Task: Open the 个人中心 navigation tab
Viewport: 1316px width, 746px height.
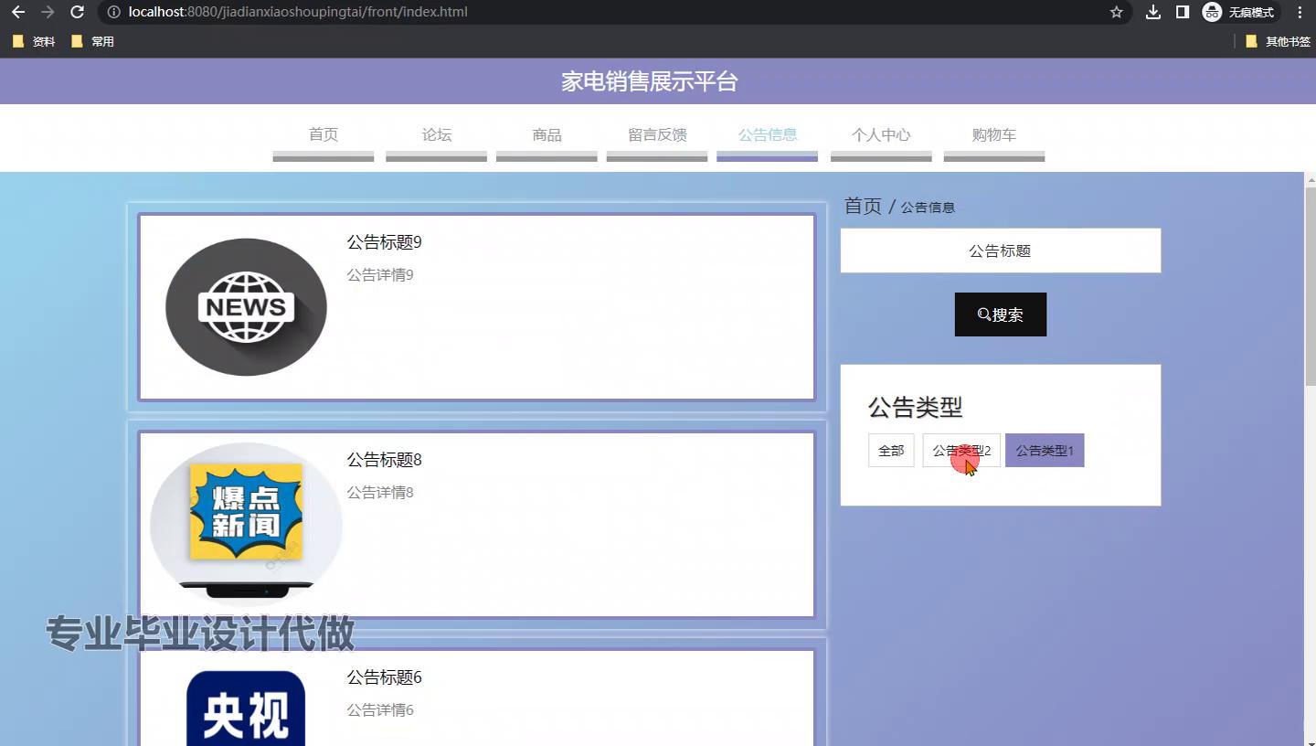Action: 881,134
